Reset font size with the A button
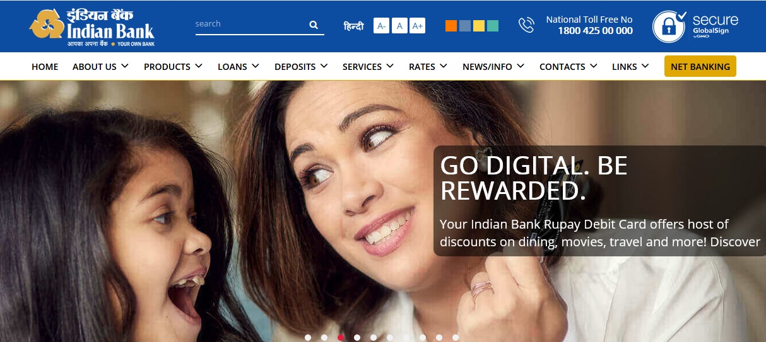Image resolution: width=766 pixels, height=342 pixels. [399, 26]
